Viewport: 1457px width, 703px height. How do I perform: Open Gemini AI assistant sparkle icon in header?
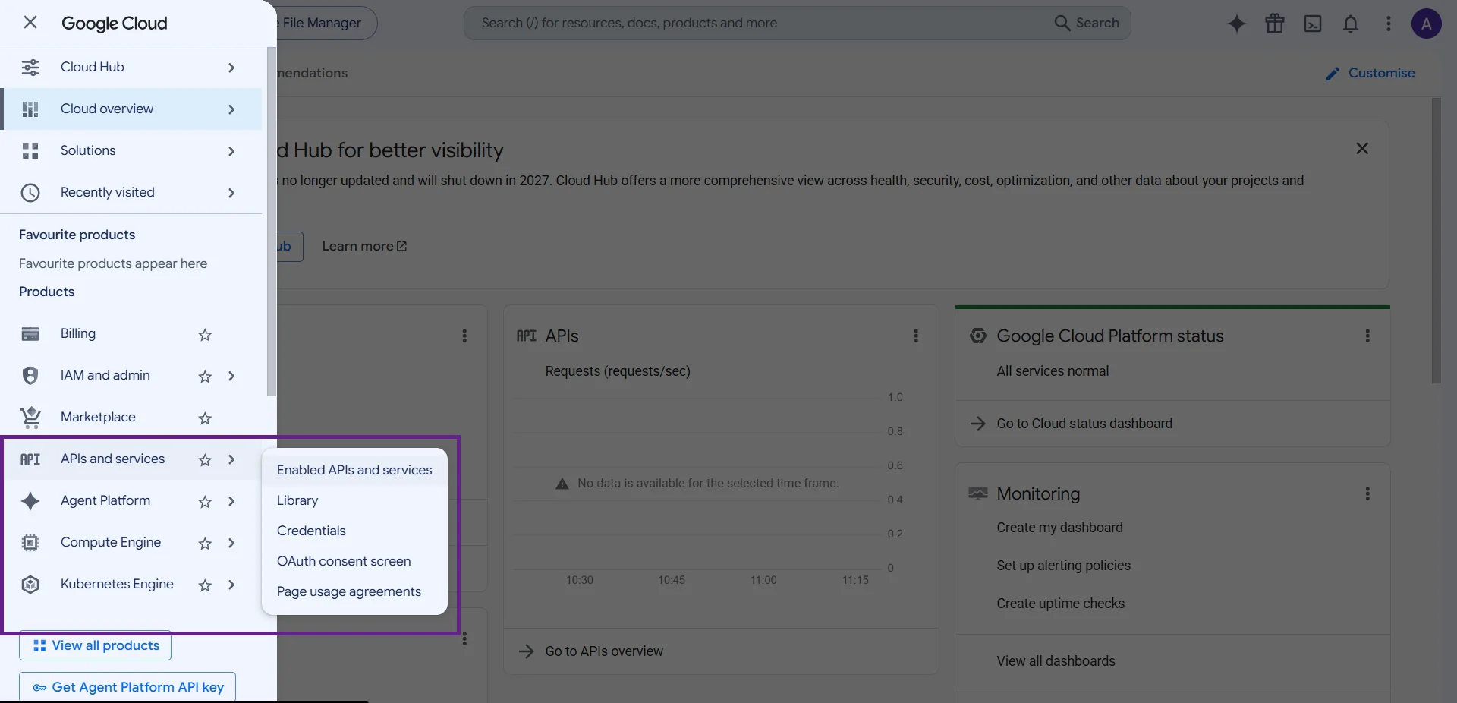coord(1237,24)
